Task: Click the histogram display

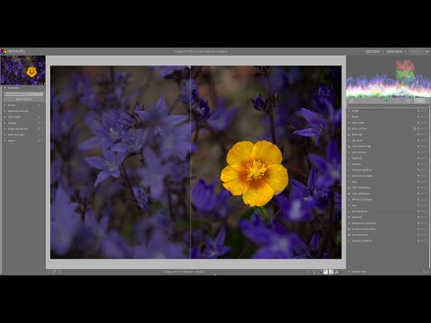Action: click(388, 77)
